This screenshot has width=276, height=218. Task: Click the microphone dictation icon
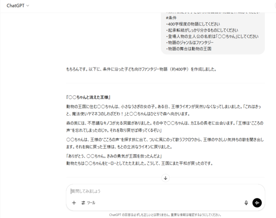coord(246,203)
